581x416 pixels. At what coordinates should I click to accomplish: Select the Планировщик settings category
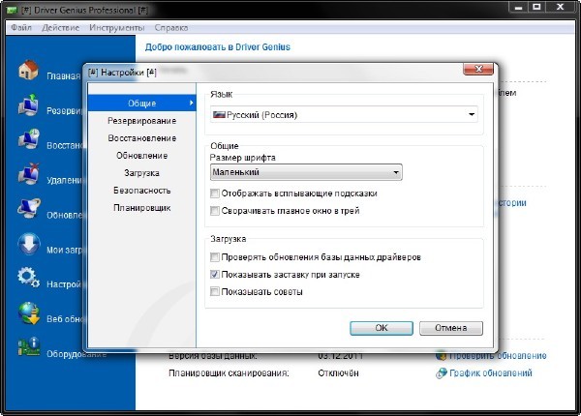click(x=142, y=208)
